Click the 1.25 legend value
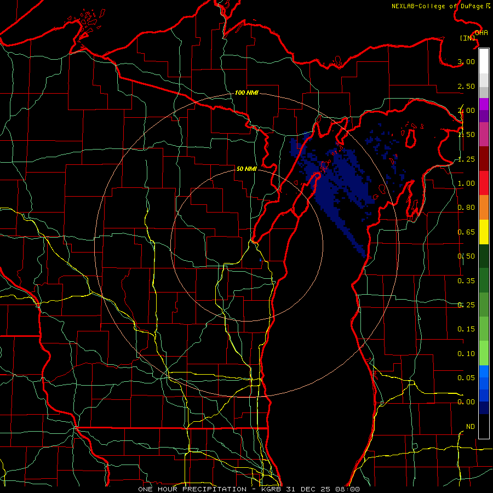This screenshot has width=493, height=493. point(466,159)
